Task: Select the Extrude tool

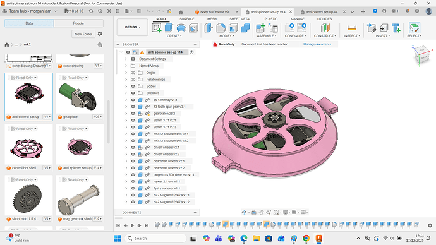Action: pos(169,28)
